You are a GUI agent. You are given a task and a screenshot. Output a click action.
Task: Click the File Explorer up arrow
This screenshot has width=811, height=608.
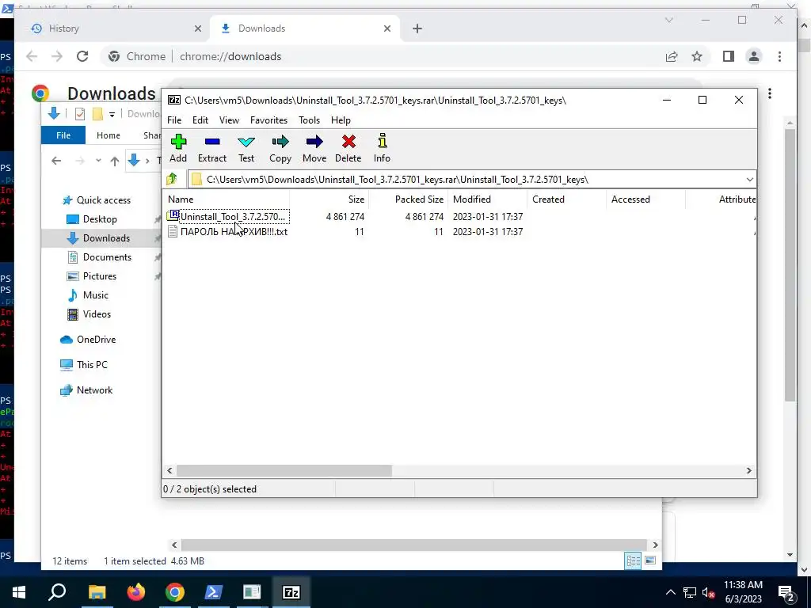coord(115,161)
